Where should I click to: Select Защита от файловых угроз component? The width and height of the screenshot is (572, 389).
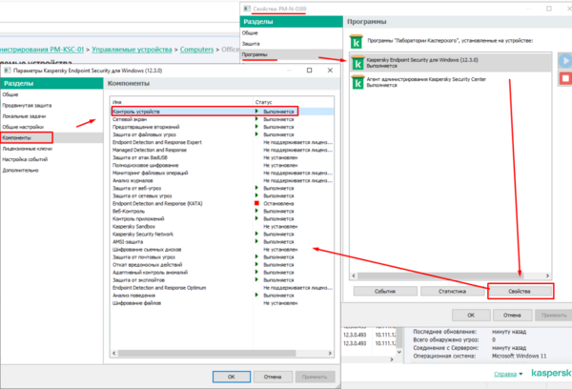pos(222,134)
